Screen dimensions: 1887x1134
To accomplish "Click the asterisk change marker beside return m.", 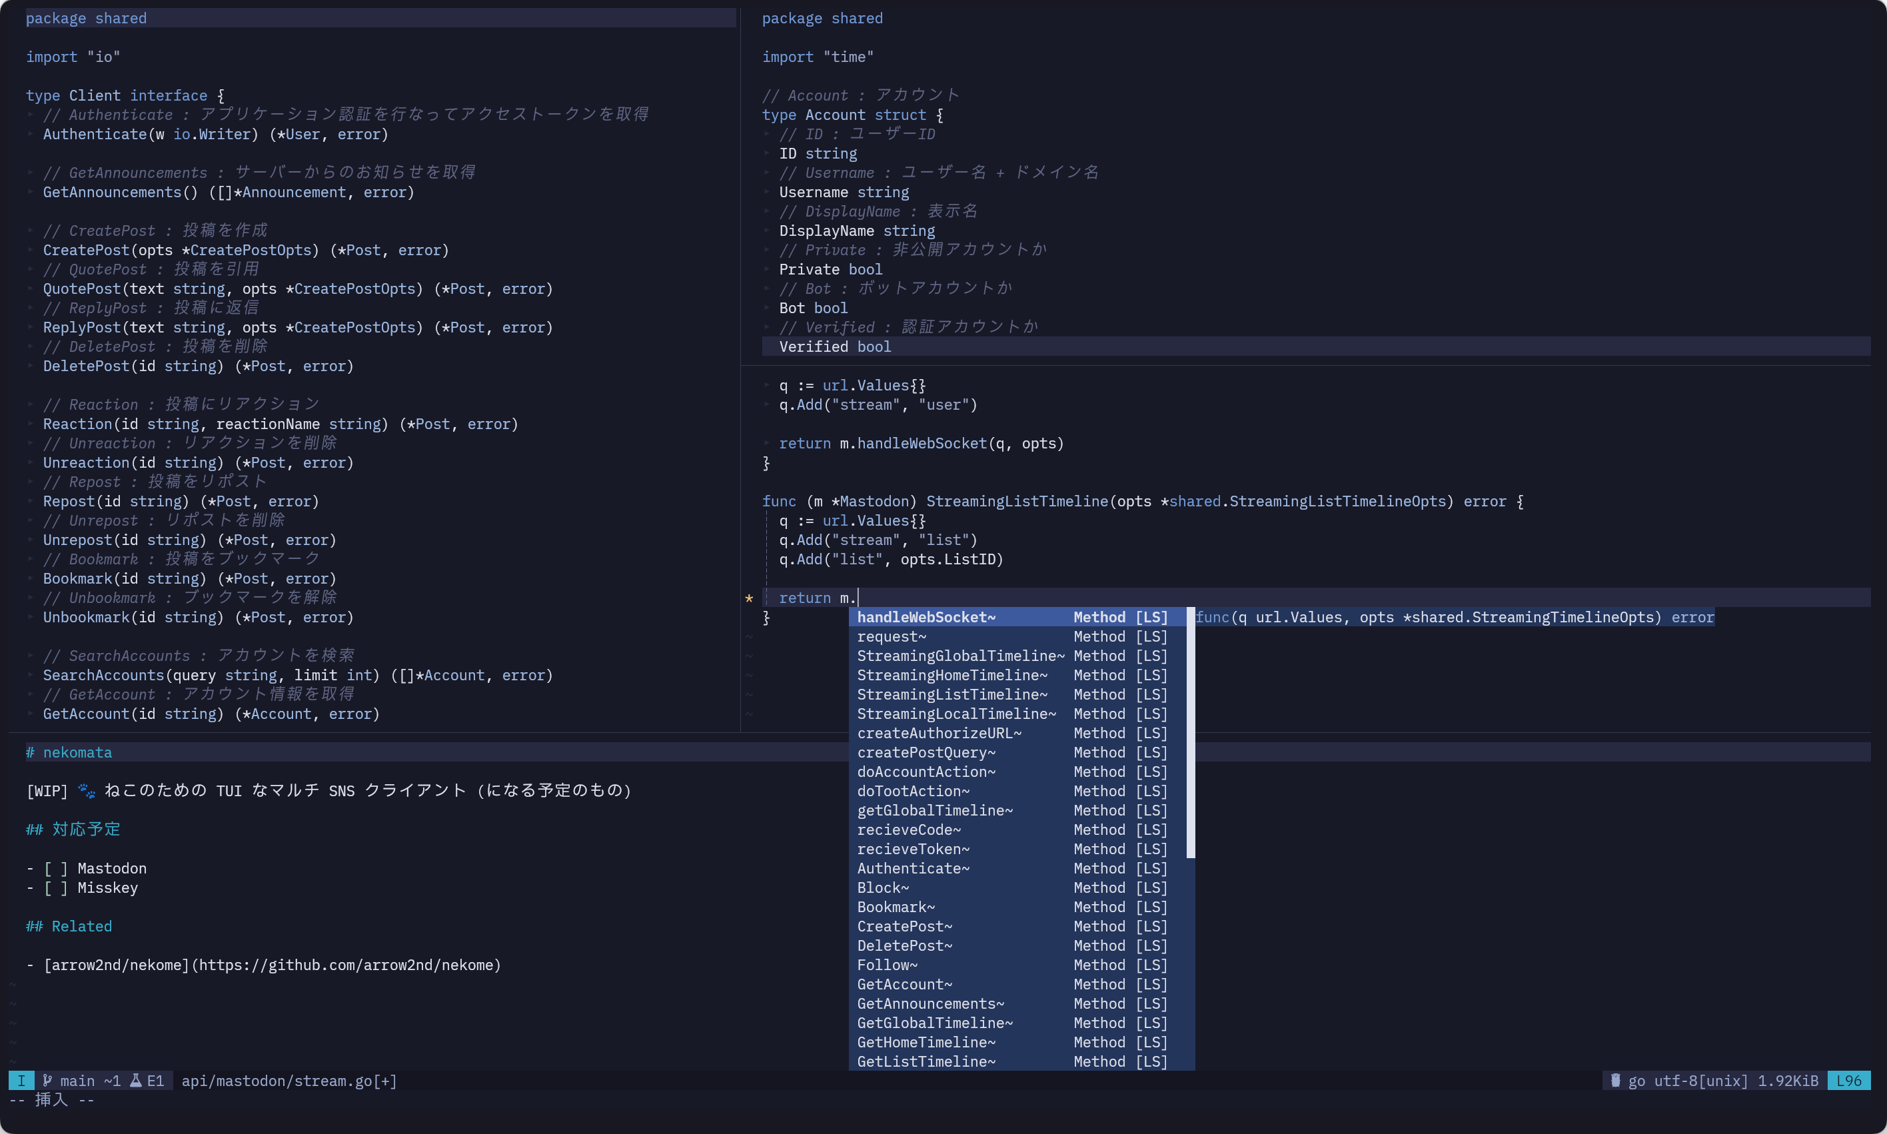I will [x=750, y=598].
